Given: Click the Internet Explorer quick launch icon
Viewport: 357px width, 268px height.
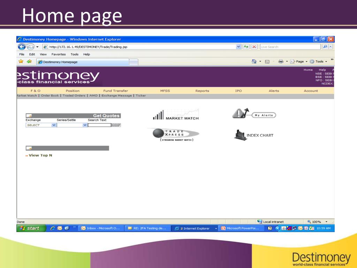Looking at the screenshot, I should click(x=53, y=228).
